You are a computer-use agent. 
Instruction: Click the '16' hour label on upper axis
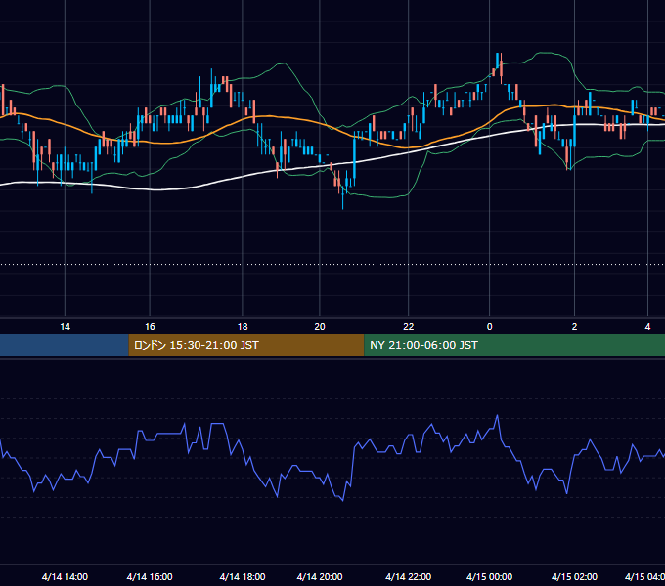pyautogui.click(x=150, y=327)
